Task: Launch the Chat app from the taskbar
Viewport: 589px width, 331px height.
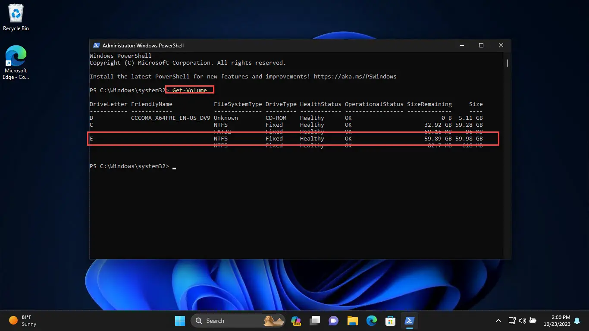Action: [x=334, y=321]
